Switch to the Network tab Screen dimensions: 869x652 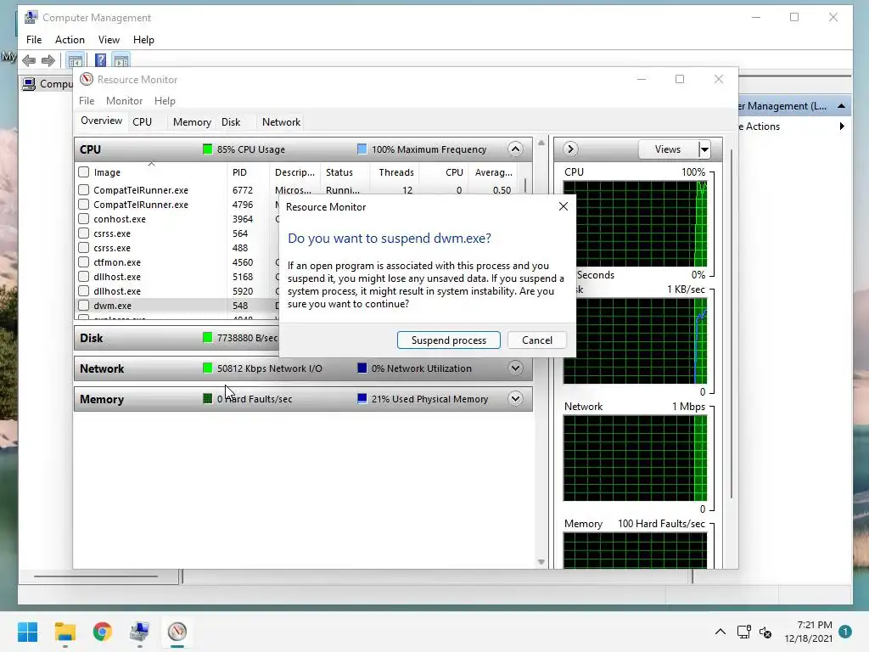click(281, 122)
